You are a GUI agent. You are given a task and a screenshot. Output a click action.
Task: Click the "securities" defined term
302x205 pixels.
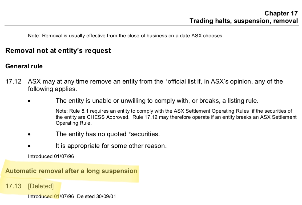pyautogui.click(x=144, y=134)
